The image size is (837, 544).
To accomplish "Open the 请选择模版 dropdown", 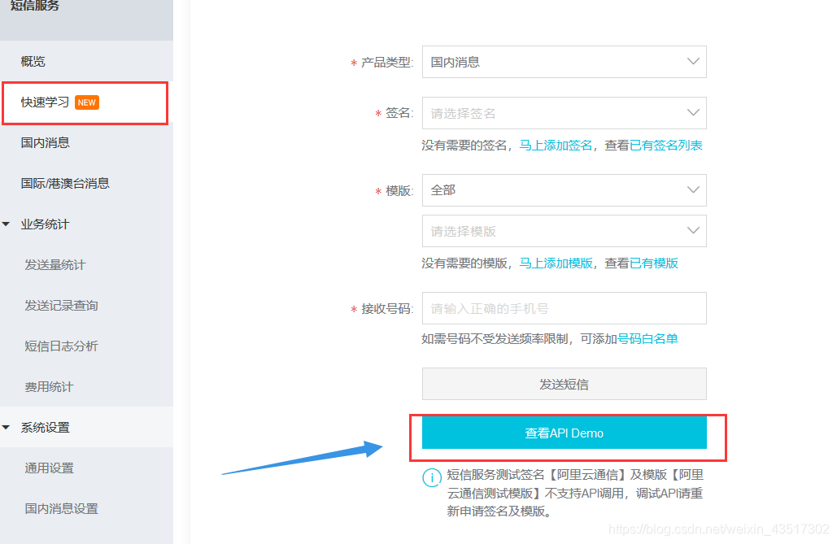I will [x=565, y=231].
